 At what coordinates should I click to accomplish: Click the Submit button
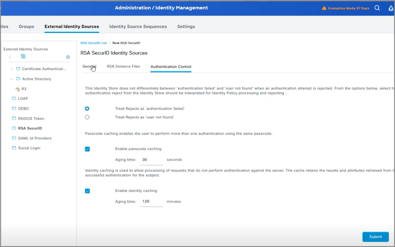375,237
